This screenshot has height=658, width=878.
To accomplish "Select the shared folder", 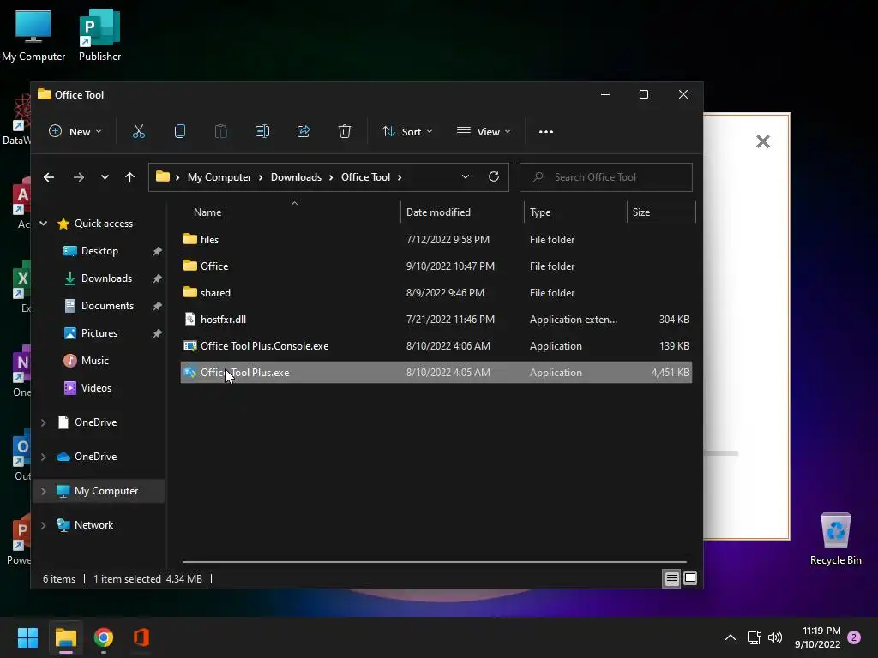I will click(x=436, y=293).
